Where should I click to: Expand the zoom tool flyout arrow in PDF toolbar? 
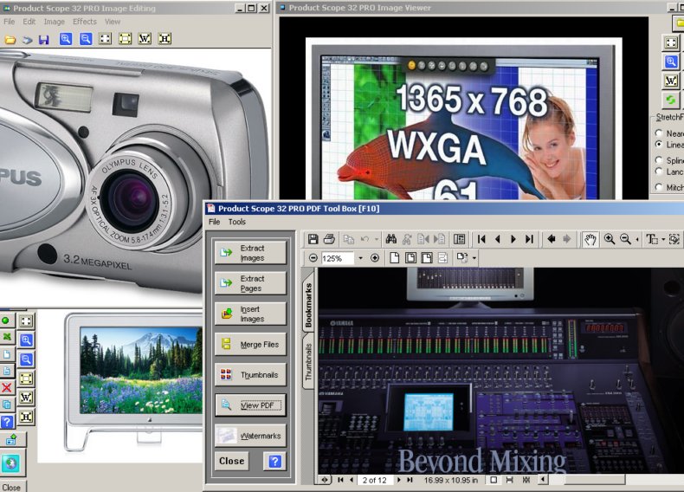637,239
